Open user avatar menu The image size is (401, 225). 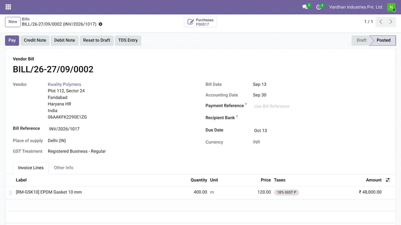point(391,7)
